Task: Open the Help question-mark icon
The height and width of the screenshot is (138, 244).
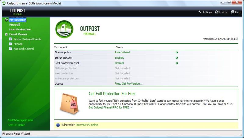Action: point(233,12)
